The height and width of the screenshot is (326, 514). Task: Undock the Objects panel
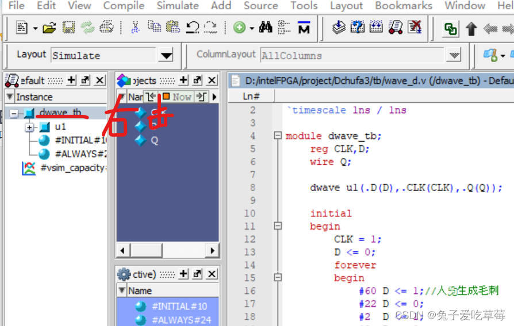(x=198, y=80)
